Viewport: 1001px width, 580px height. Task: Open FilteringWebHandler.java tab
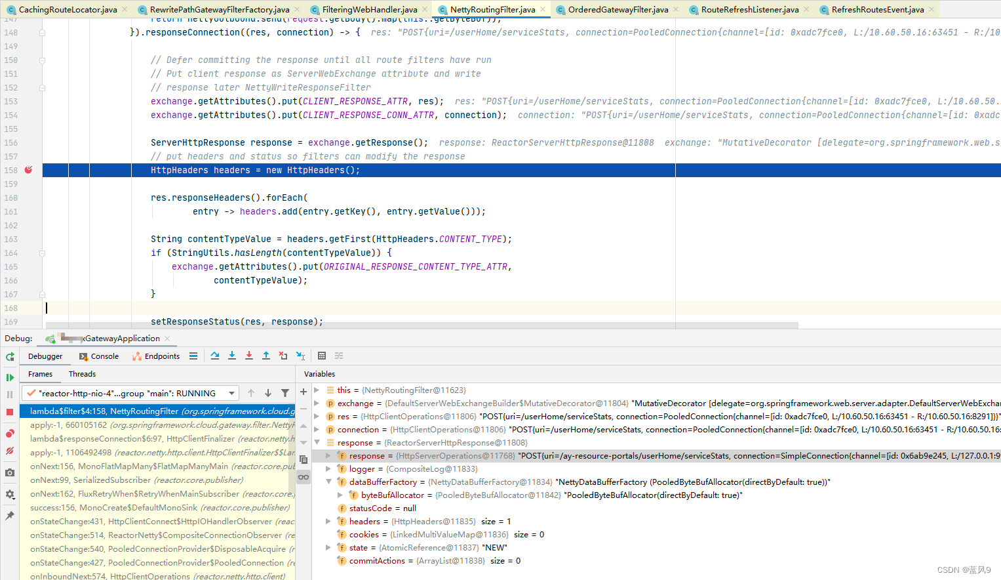(x=369, y=9)
